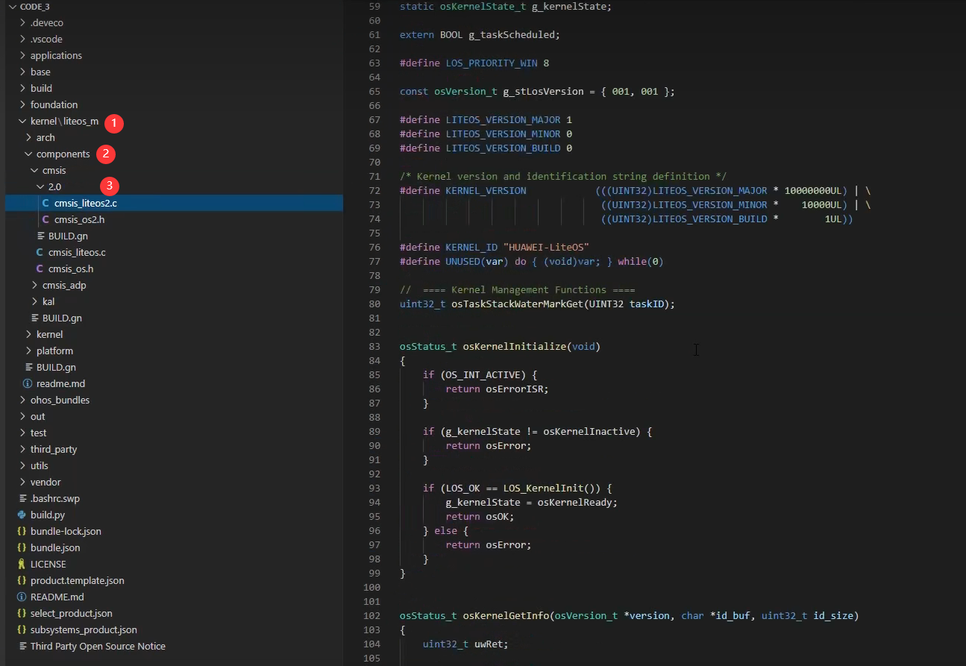Screen dimensions: 966x666
Task: Click the purple C icon beside cmsis_os2.h
Action: click(46, 219)
